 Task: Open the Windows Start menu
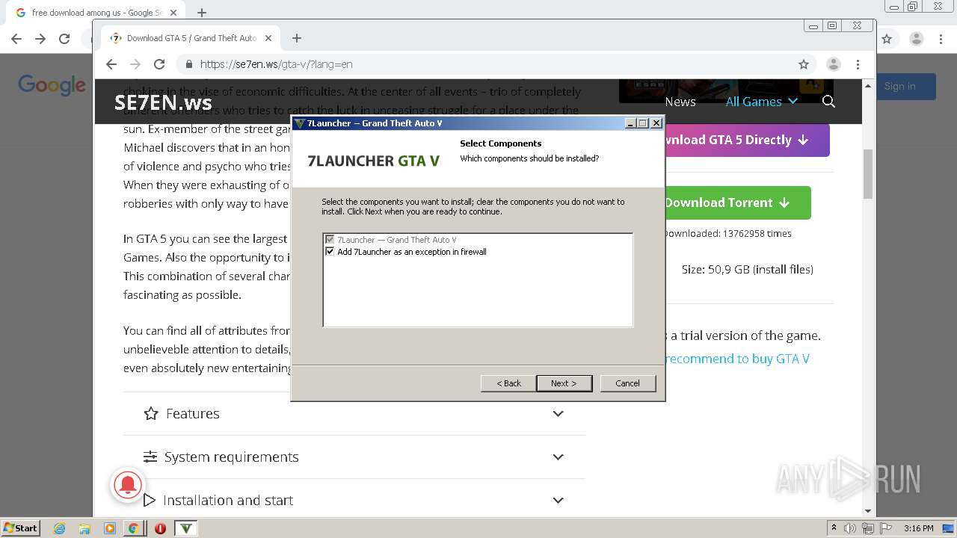20,528
